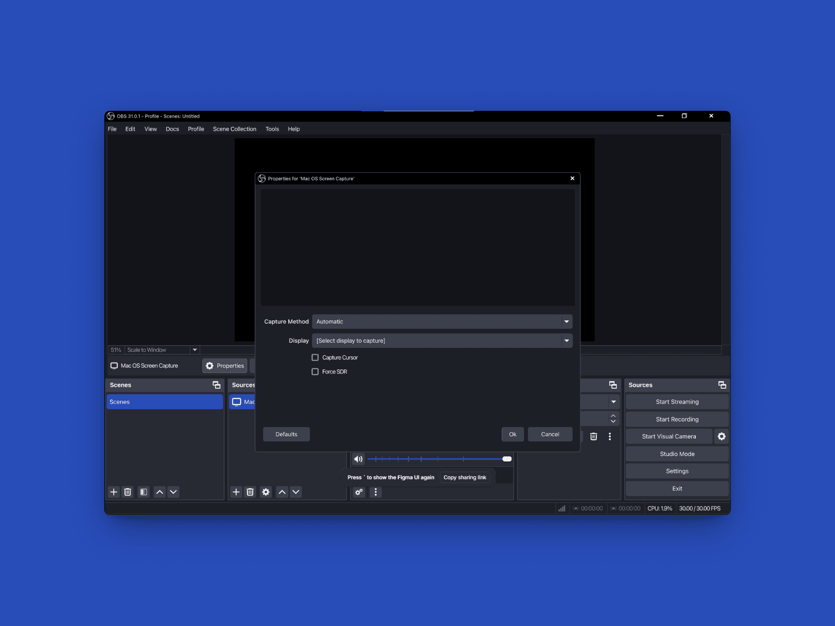
Task: Click the Start Recording button
Action: click(x=677, y=419)
